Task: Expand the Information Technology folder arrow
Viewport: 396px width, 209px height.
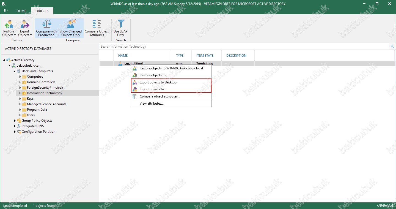Action: 20,93
